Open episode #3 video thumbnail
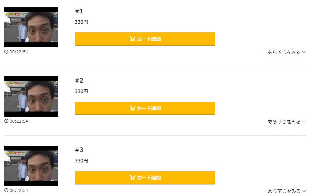The height and width of the screenshot is (196, 309). 31,166
